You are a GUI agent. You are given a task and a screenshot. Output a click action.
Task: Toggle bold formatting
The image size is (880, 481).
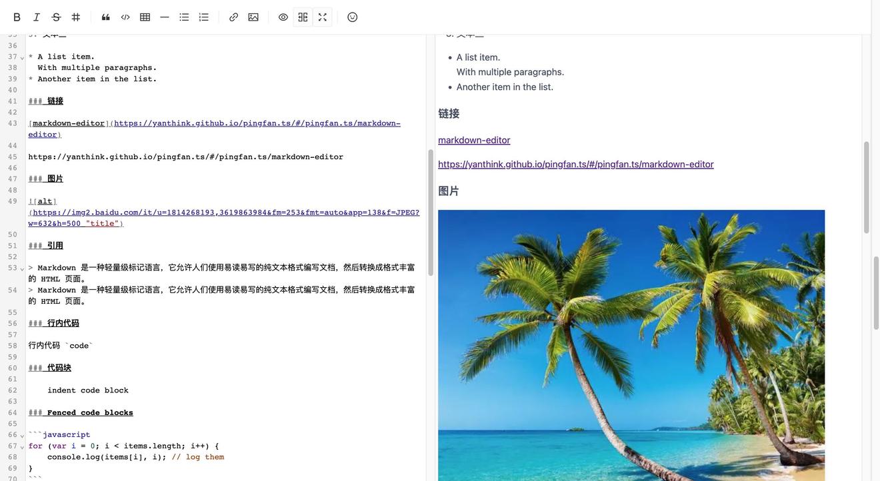(17, 17)
